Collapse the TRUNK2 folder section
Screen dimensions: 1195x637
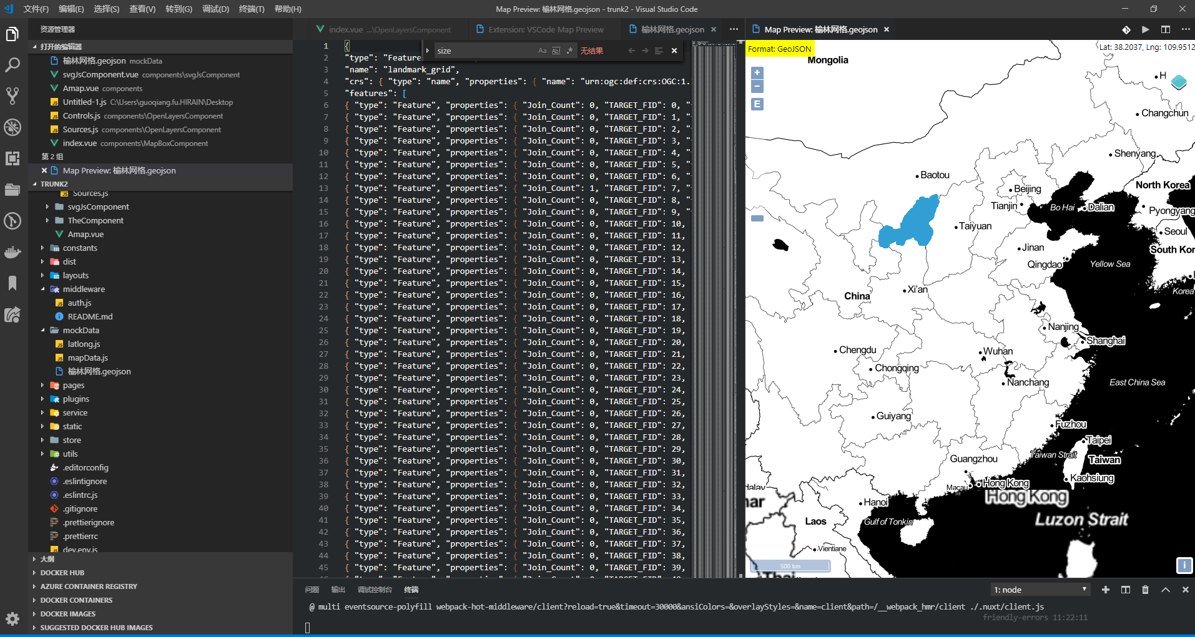(x=160, y=184)
